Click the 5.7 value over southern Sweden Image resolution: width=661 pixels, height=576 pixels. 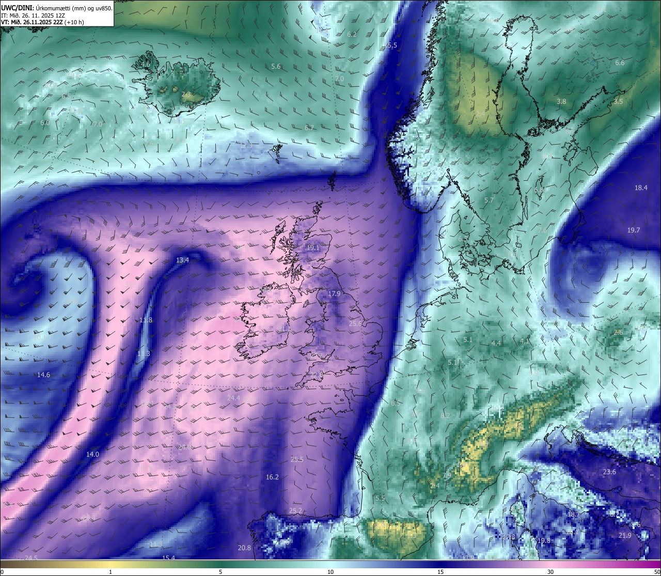point(489,200)
